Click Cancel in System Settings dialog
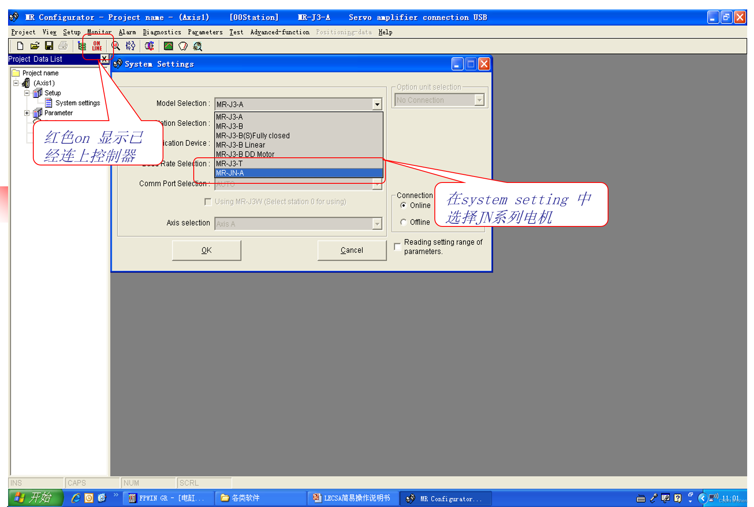Screen dimensions: 754x507 click(x=352, y=250)
